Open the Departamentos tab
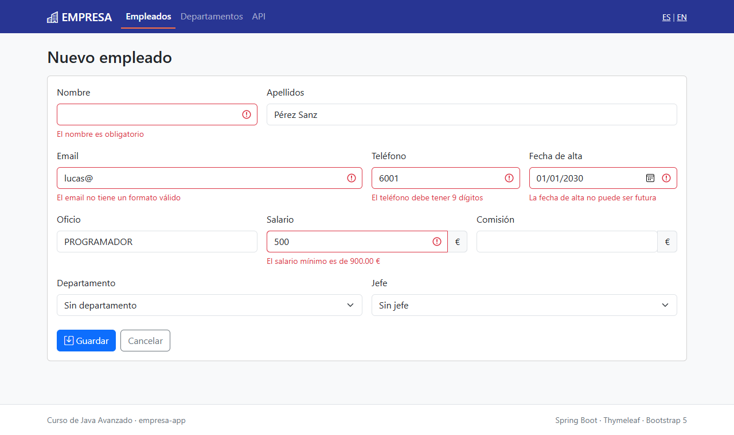 (x=212, y=17)
